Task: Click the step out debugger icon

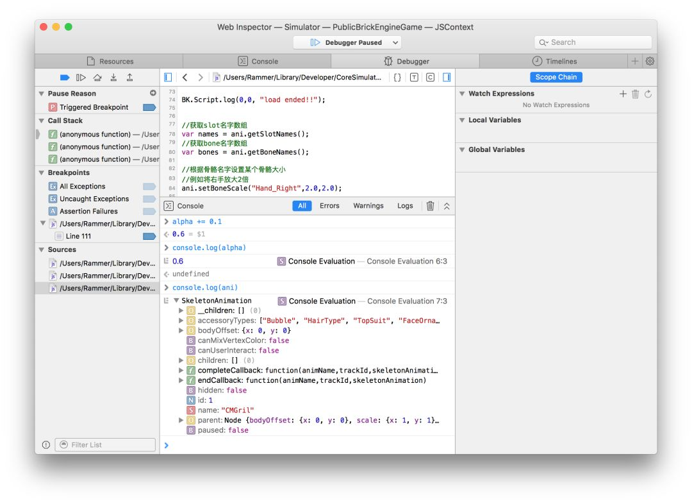Action: pos(129,78)
